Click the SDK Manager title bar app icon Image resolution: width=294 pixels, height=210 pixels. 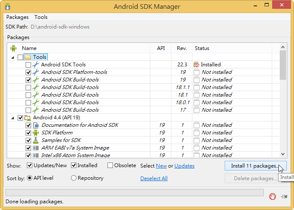[x=8, y=7]
